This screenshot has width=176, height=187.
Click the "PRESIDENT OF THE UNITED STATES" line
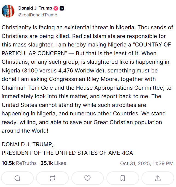pyautogui.click(x=67, y=153)
